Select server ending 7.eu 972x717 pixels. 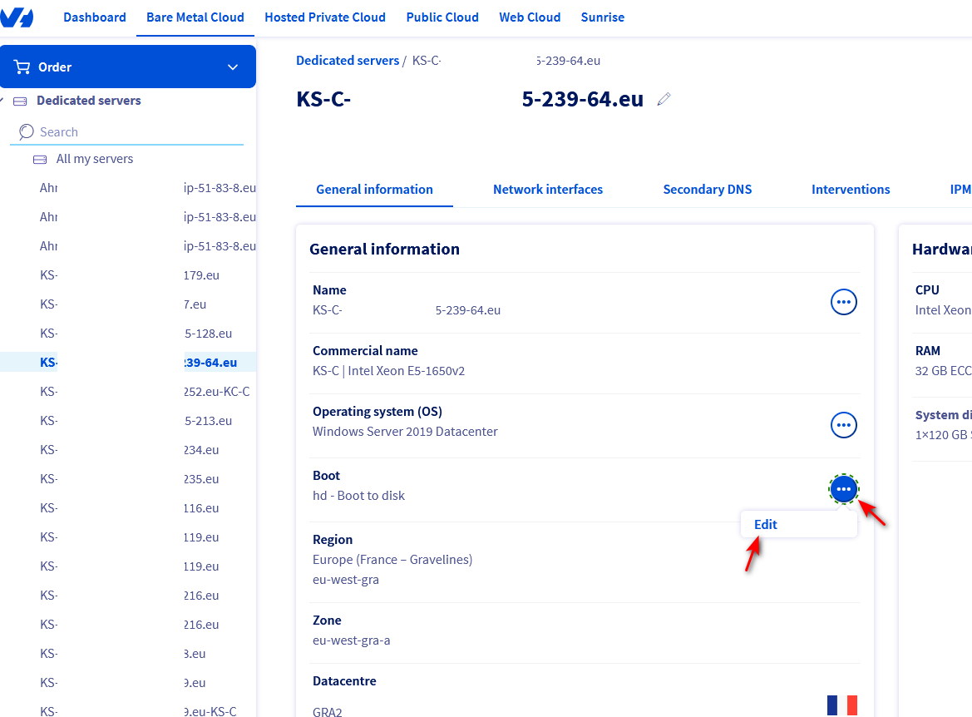[x=123, y=304]
